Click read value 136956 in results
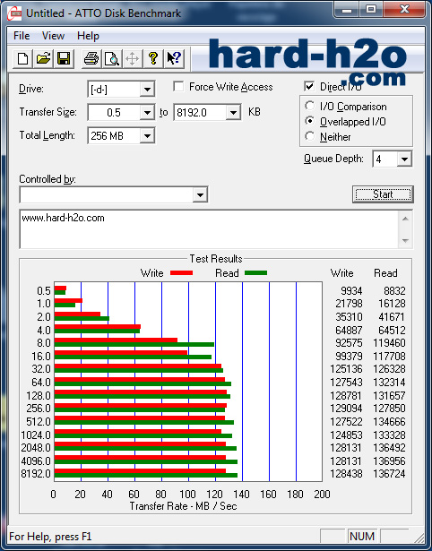 389,461
